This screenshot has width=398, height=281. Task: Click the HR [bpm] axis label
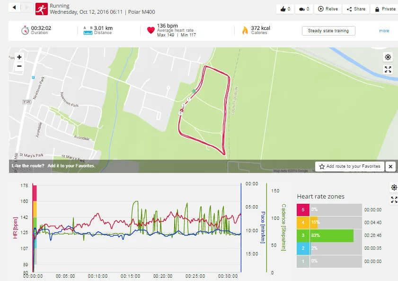15,228
